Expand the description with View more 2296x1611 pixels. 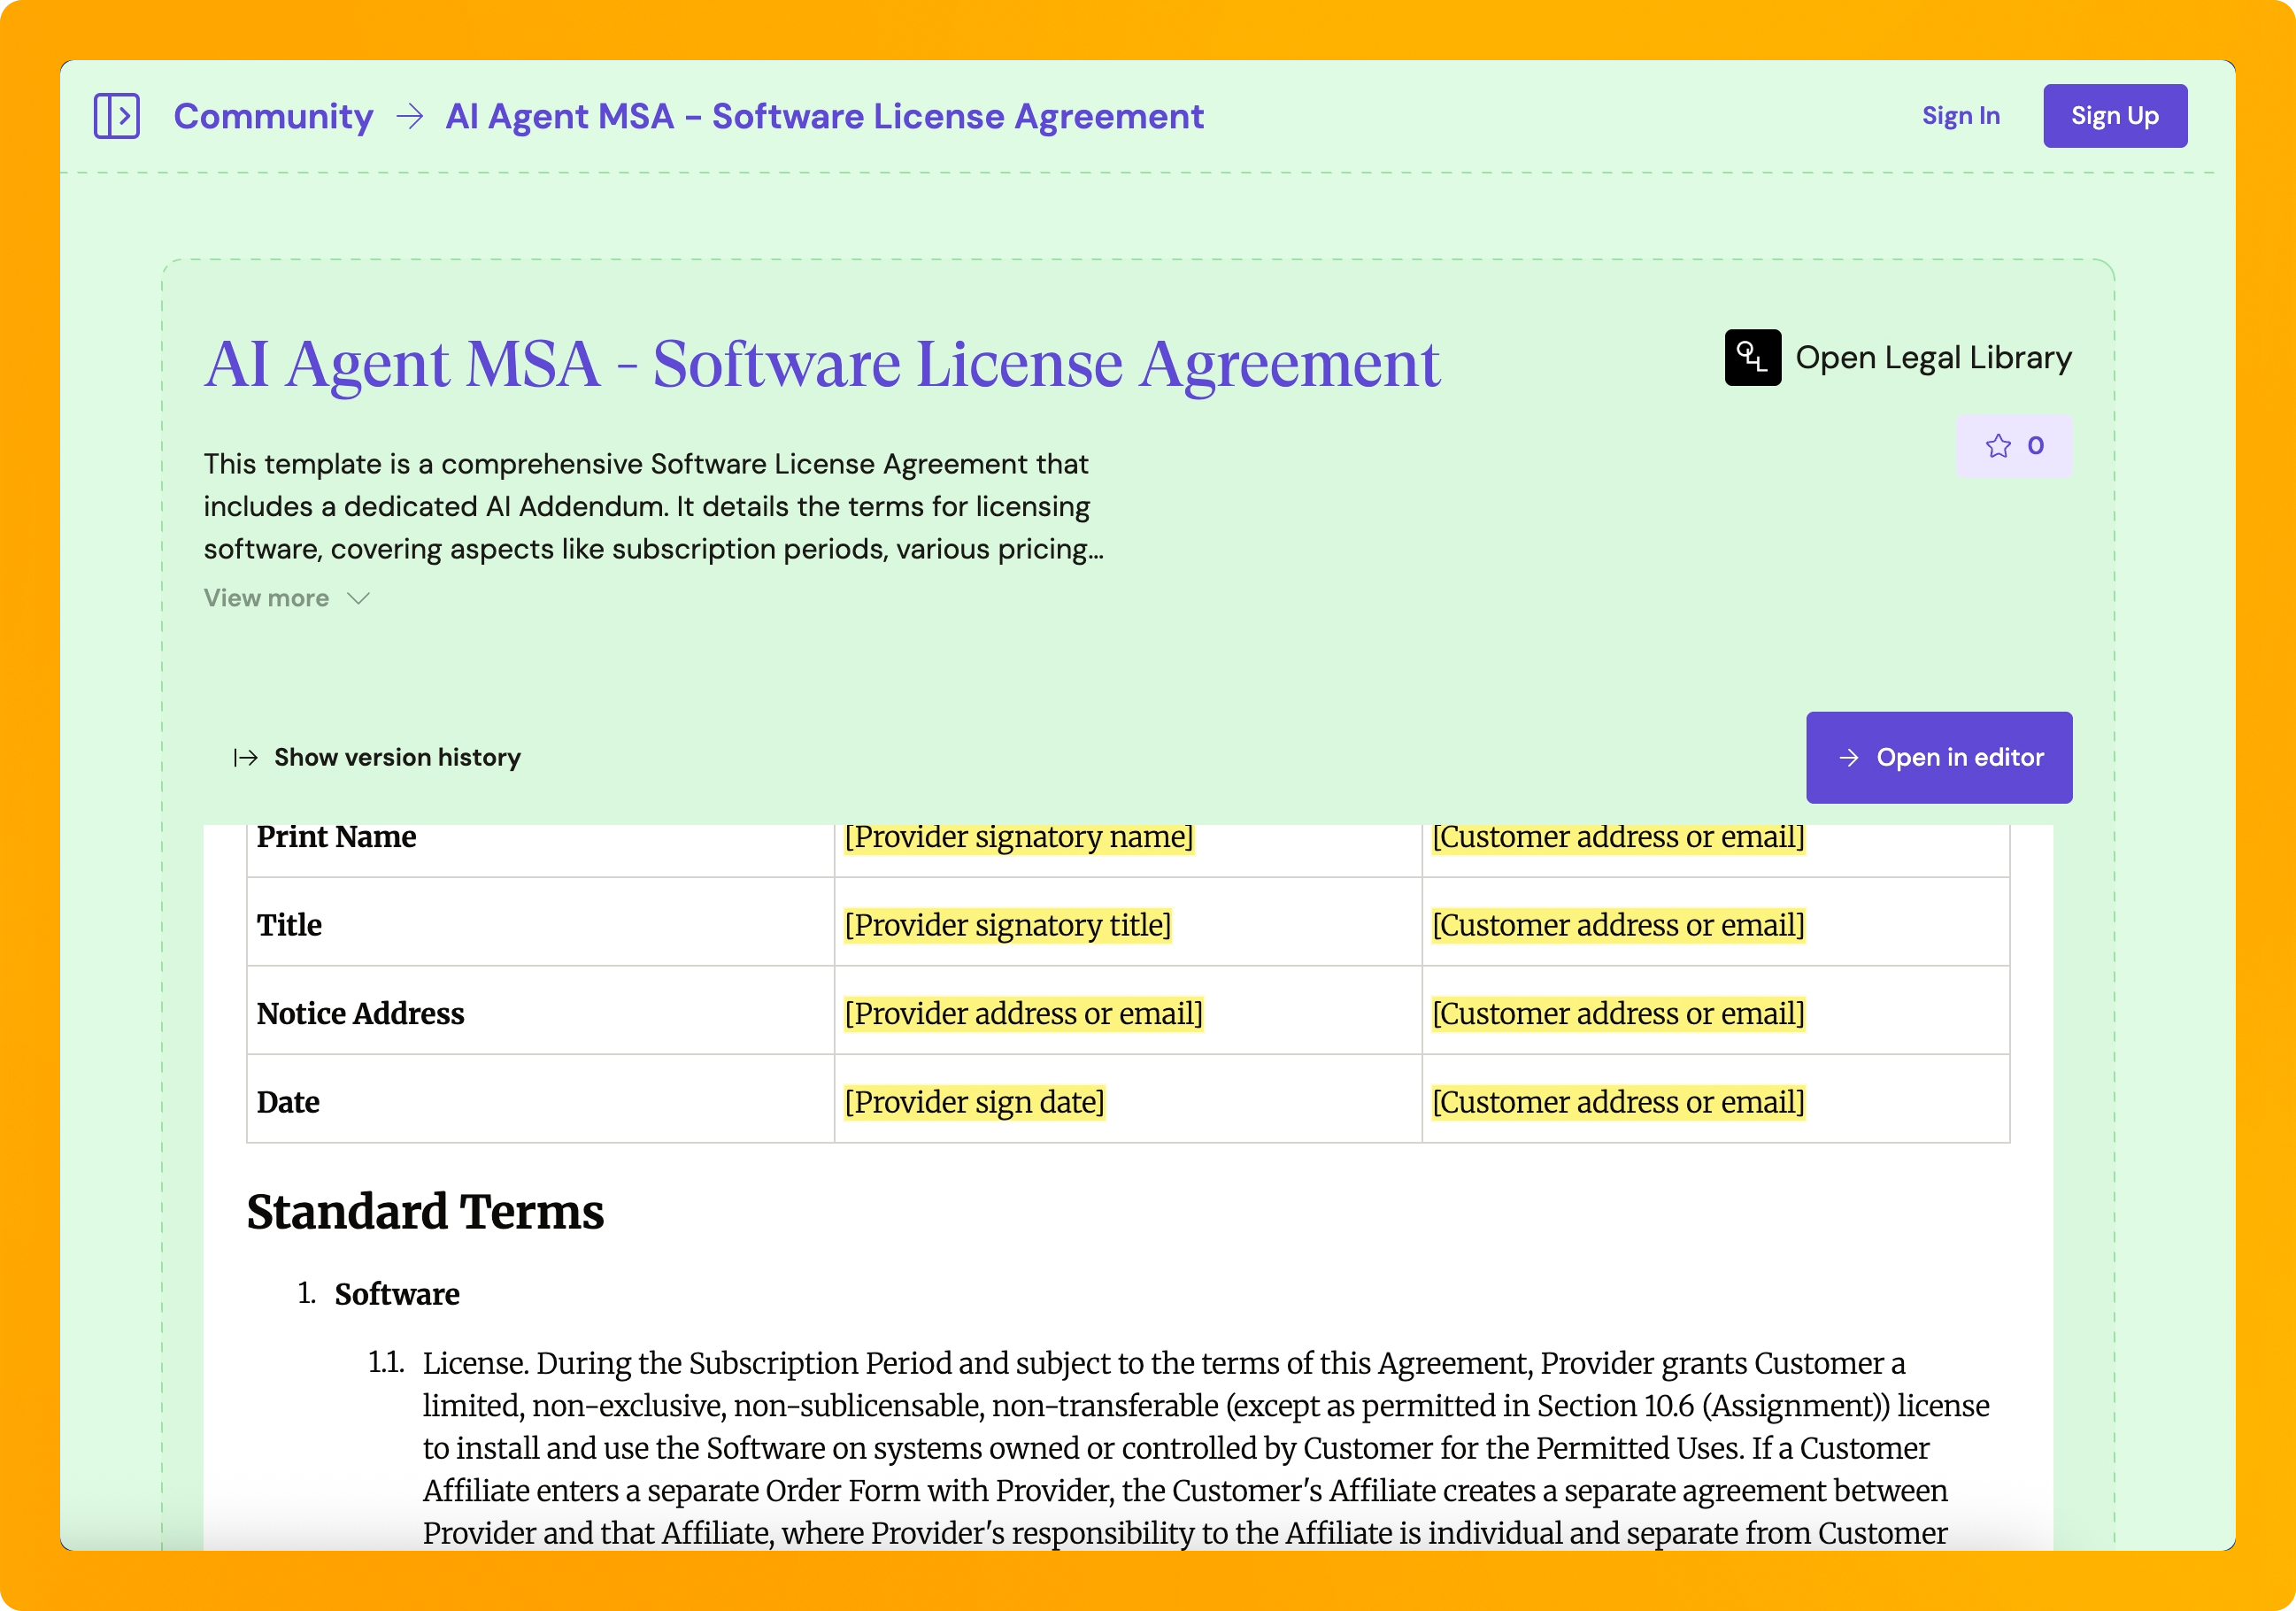pyautogui.click(x=265, y=598)
